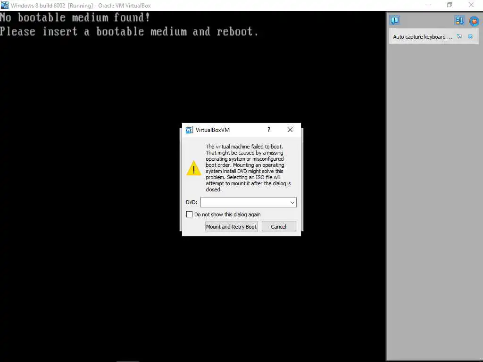Click inside the DVD combo box field
The height and width of the screenshot is (362, 483).
248,202
